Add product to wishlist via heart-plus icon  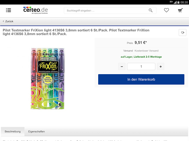coord(182,33)
